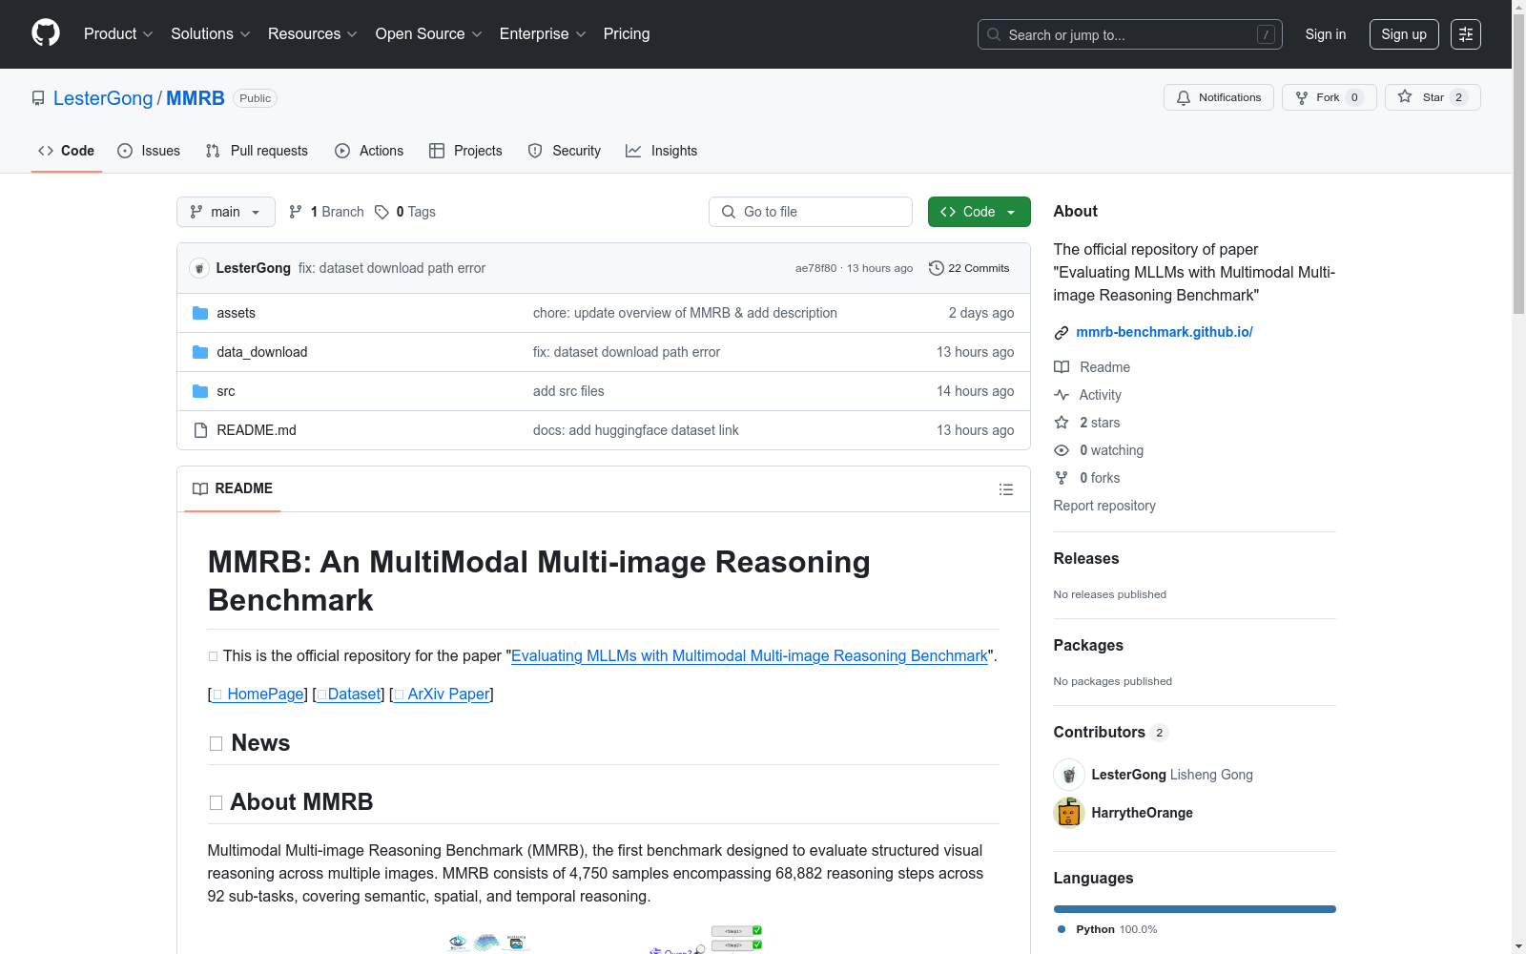This screenshot has width=1526, height=954.
Task: Click the fork icon beside 0 forks
Action: (1062, 478)
